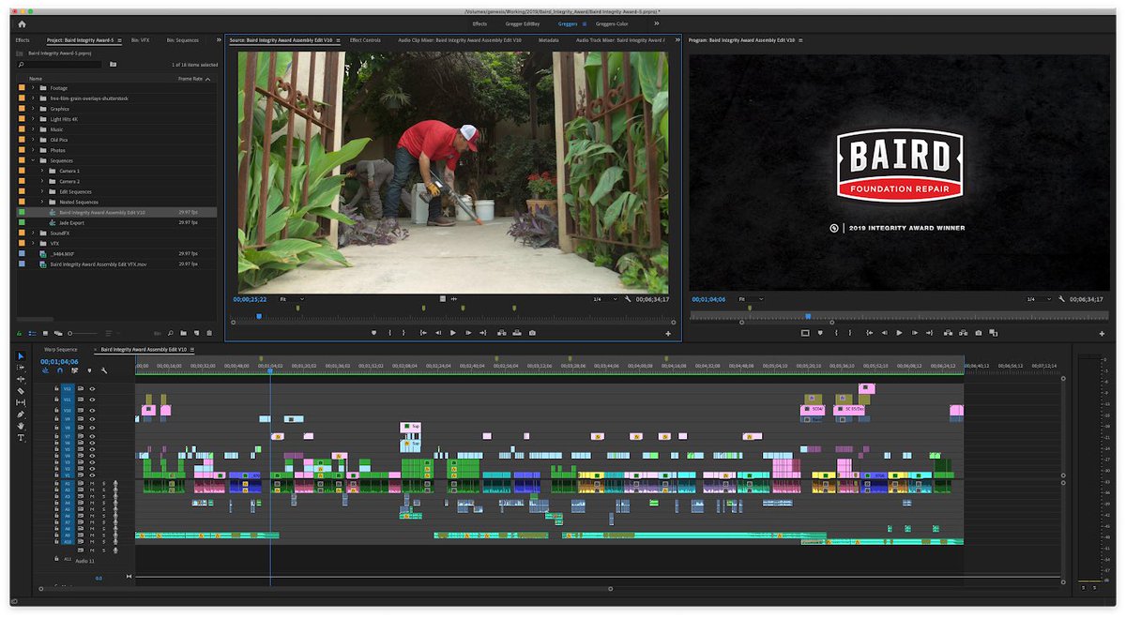Play the Source monitor clip
The width and height of the screenshot is (1126, 618).
coord(453,333)
